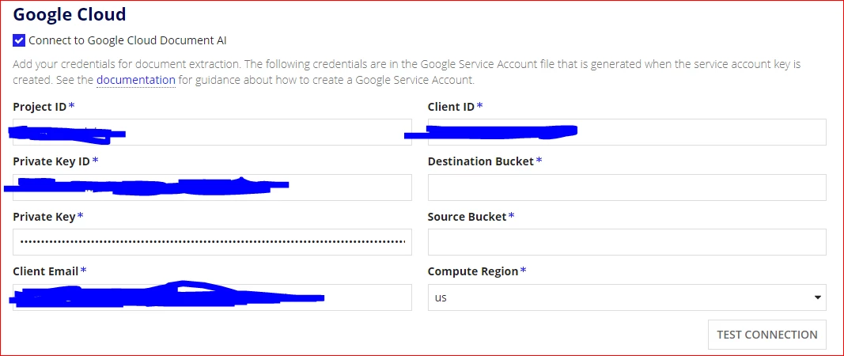Click into the Destination Bucket field
This screenshot has width=844, height=356.
coord(627,187)
